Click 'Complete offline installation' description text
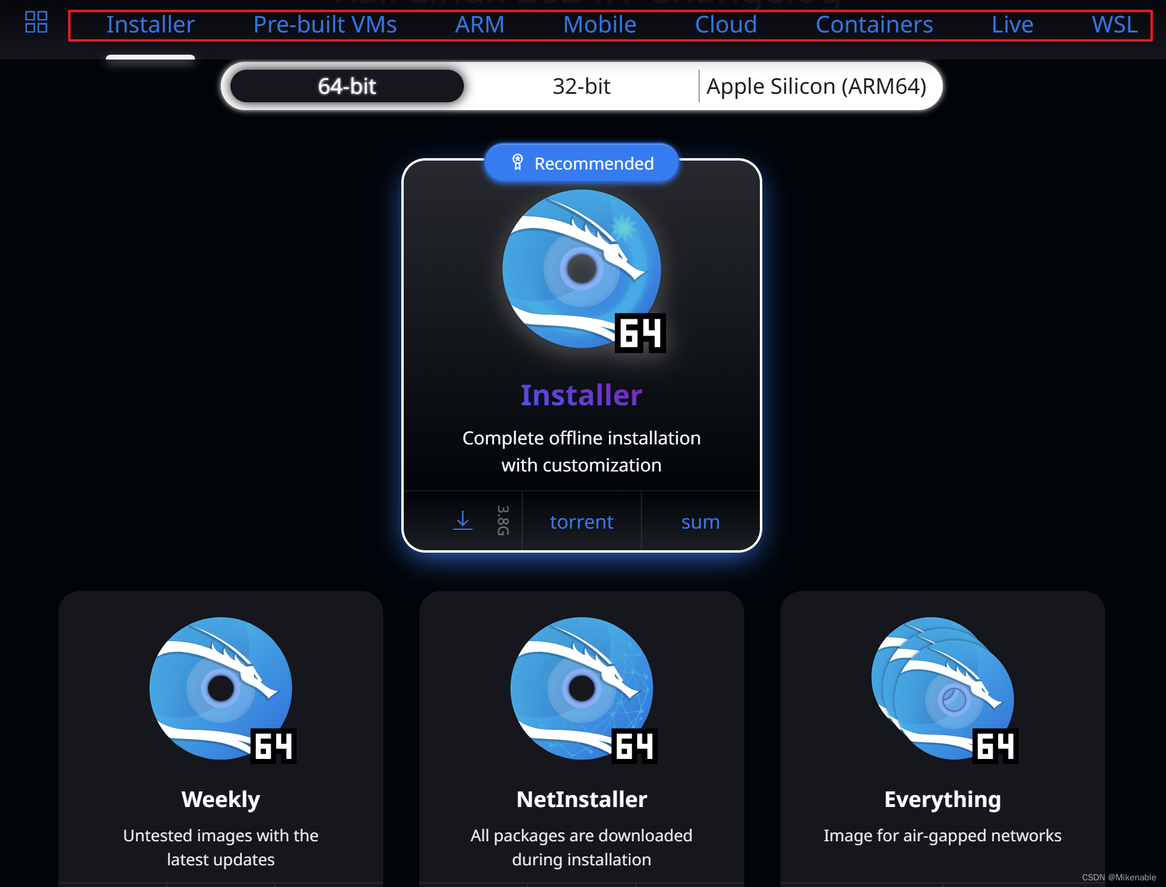Image resolution: width=1166 pixels, height=887 pixels. tap(582, 451)
